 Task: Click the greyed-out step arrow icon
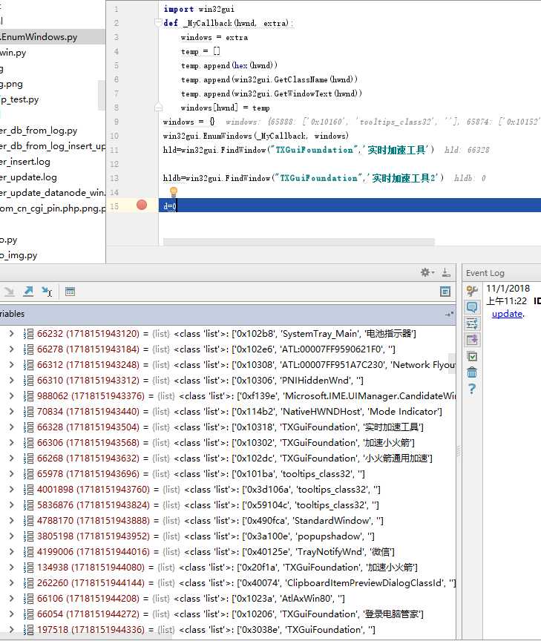tap(9, 292)
